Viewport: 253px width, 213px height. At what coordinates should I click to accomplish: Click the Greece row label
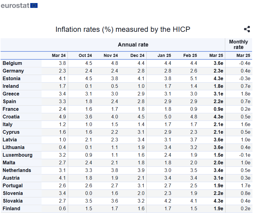click(11, 94)
